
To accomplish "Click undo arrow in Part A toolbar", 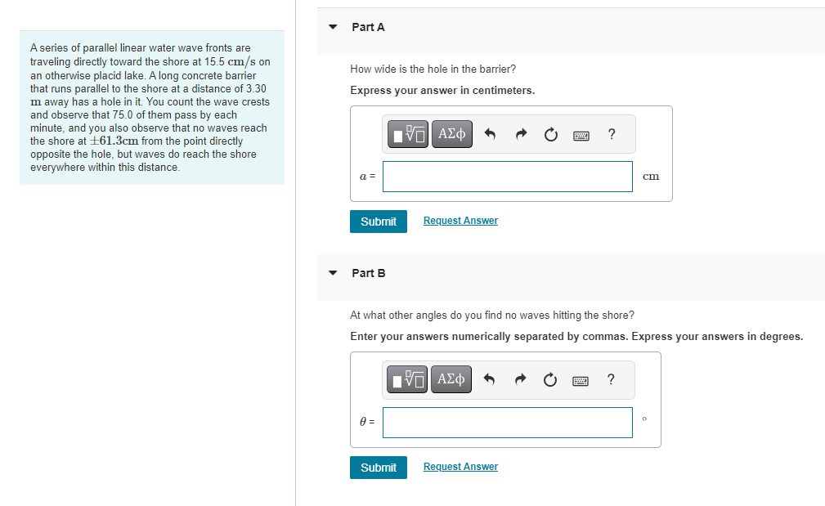I will coord(490,135).
